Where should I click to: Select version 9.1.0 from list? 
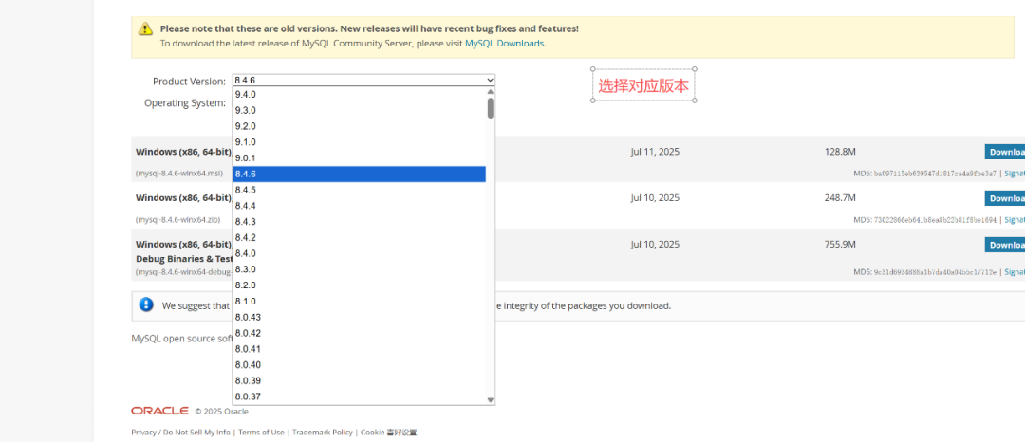click(x=359, y=142)
